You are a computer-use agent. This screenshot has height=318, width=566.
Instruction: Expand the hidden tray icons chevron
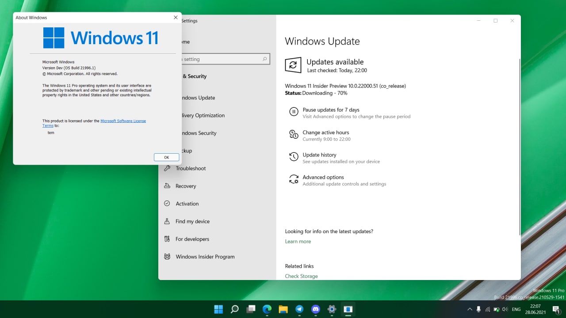(x=470, y=310)
